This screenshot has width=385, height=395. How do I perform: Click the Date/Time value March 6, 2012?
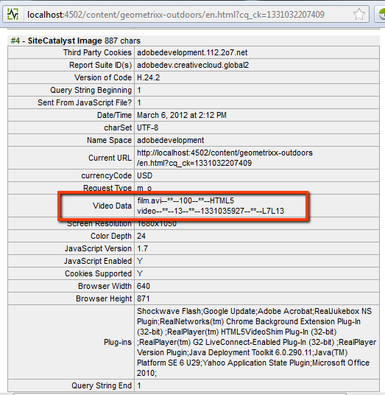[181, 115]
